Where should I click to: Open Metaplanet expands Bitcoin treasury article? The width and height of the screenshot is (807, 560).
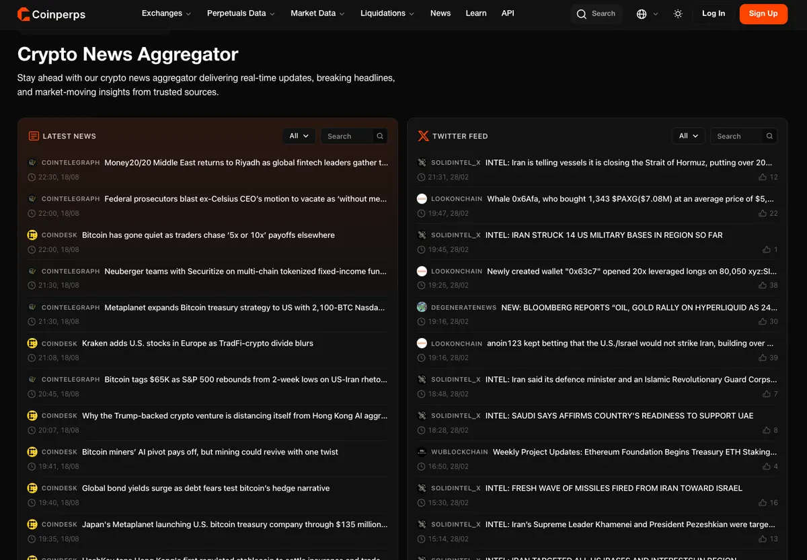[245, 307]
